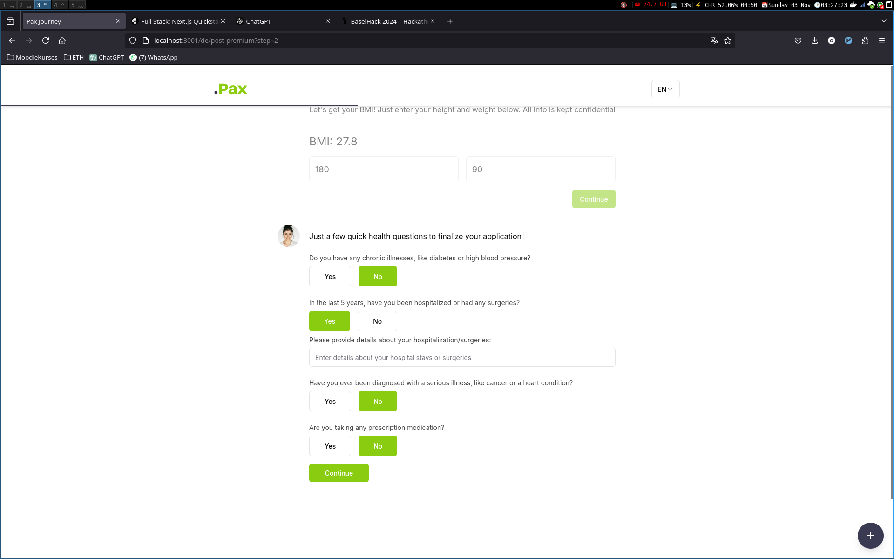Click the Pax logo

231,89
